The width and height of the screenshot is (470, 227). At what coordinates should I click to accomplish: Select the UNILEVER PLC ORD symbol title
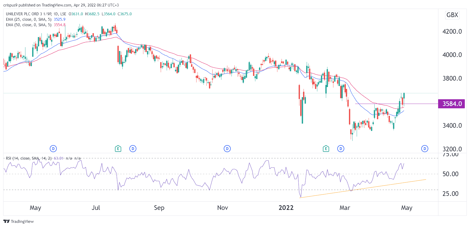pyautogui.click(x=36, y=14)
